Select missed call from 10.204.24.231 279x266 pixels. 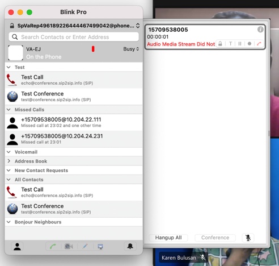[74, 139]
